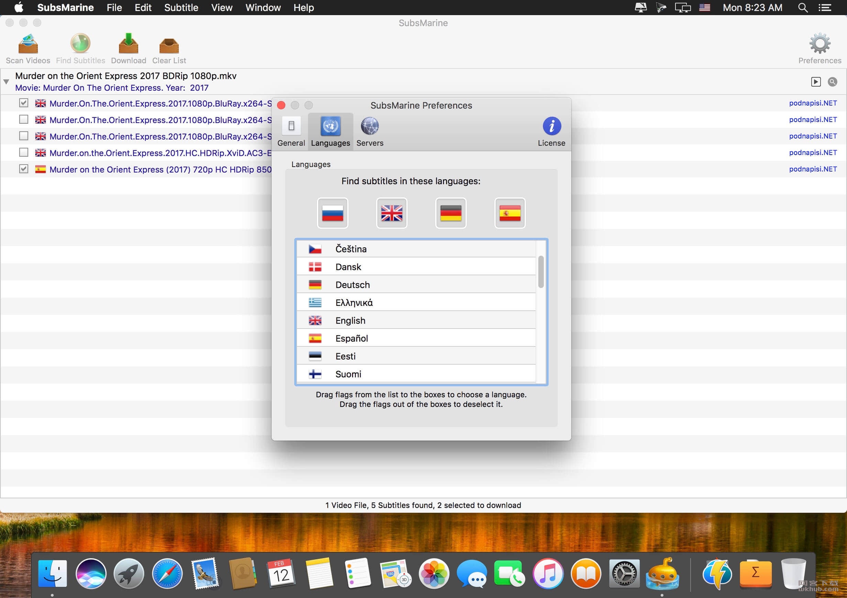Click the Finnish flag beside Suomi

pyautogui.click(x=315, y=374)
